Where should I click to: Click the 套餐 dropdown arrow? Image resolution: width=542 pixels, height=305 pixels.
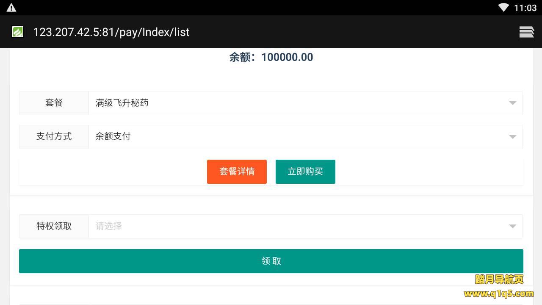[512, 103]
